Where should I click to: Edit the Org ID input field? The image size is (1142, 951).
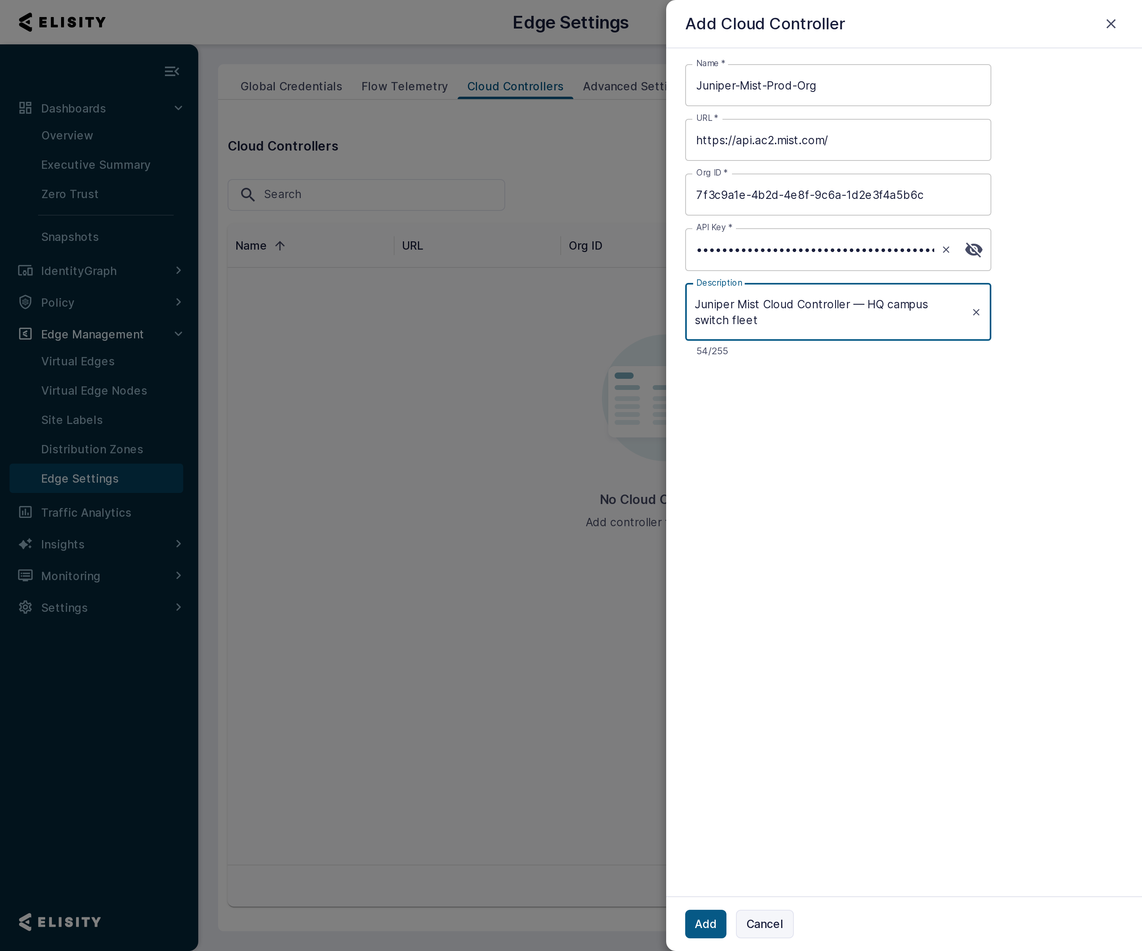[x=837, y=195]
